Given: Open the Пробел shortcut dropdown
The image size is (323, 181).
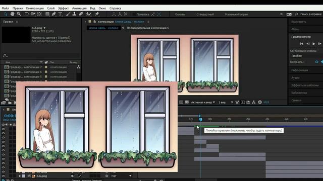Looking at the screenshot, I should point(306,56).
